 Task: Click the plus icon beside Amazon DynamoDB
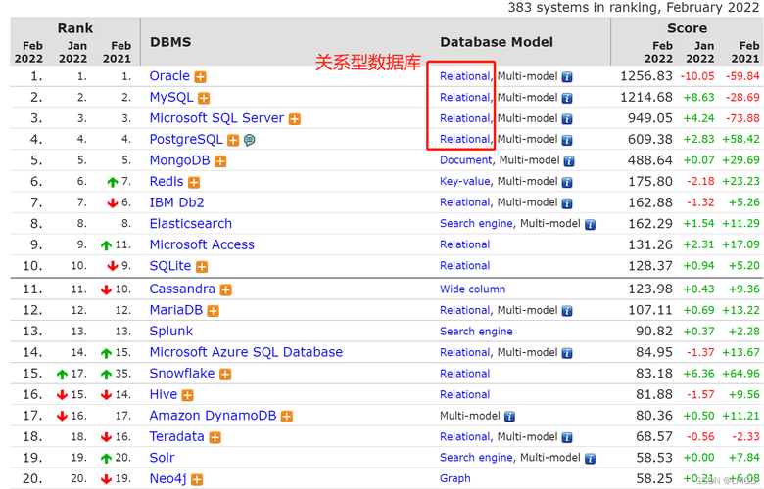(287, 417)
